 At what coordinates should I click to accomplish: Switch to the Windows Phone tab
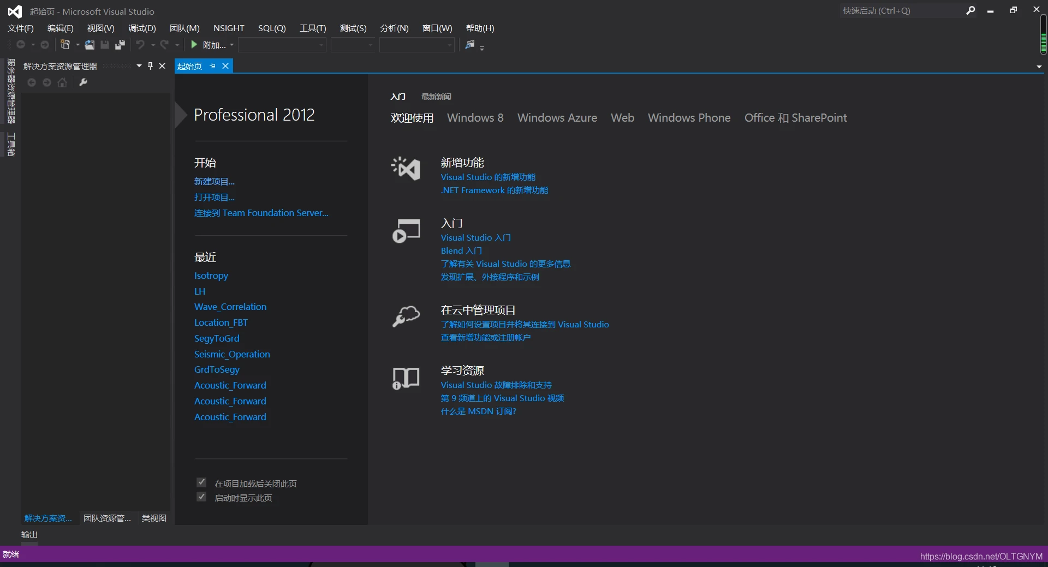click(x=689, y=118)
